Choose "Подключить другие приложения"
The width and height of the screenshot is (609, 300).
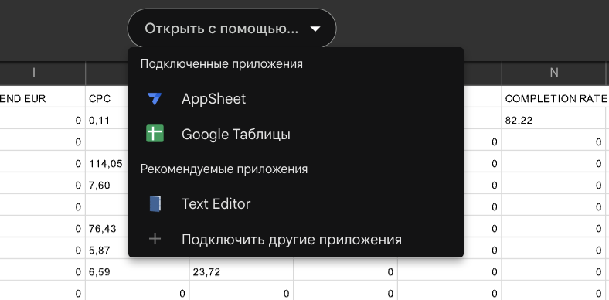(x=296, y=239)
